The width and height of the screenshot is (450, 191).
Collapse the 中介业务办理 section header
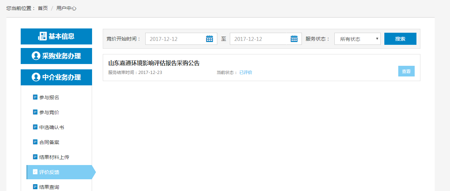tap(56, 77)
